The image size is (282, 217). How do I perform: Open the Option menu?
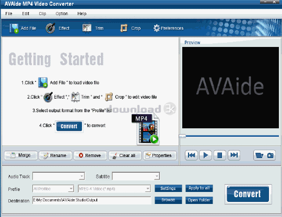tap(62, 14)
